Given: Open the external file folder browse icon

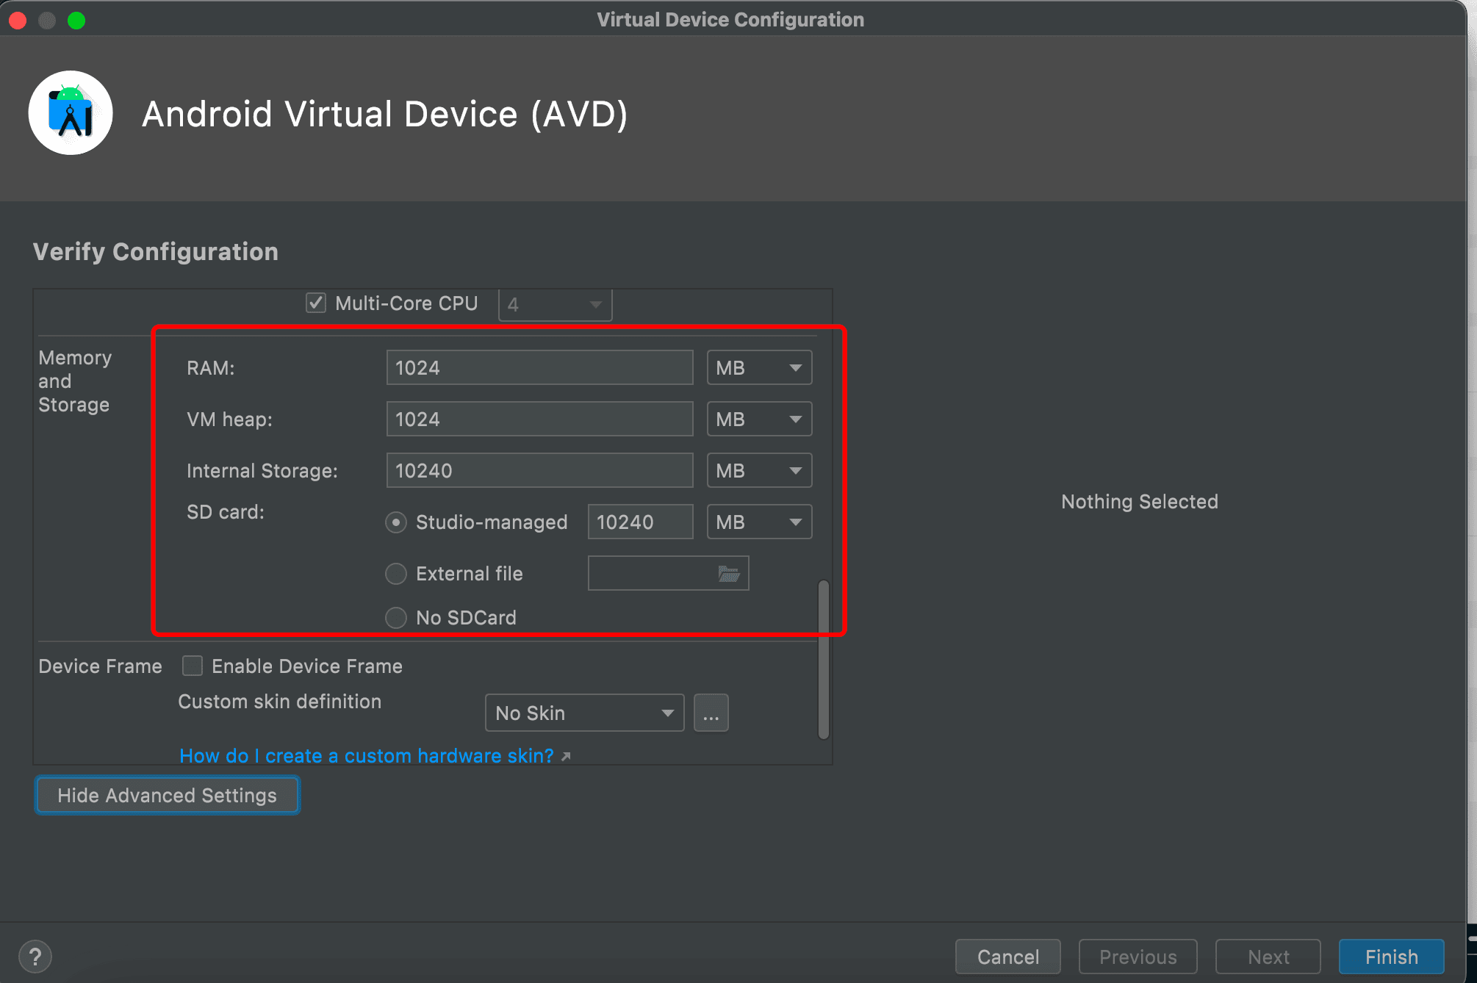Looking at the screenshot, I should pyautogui.click(x=728, y=573).
